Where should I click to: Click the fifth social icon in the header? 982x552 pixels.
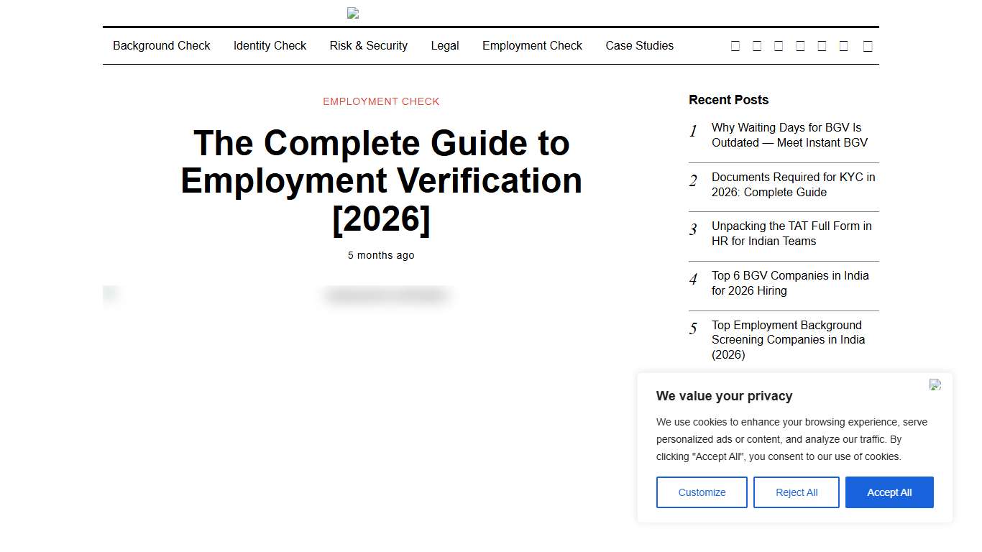click(822, 45)
